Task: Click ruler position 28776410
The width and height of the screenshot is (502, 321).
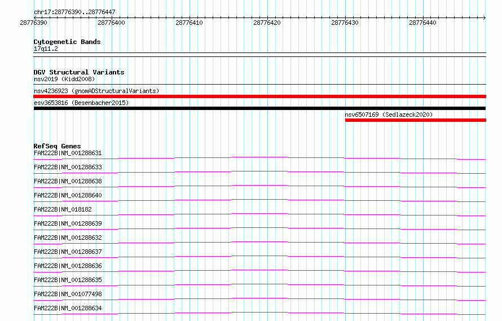Action: (x=189, y=23)
